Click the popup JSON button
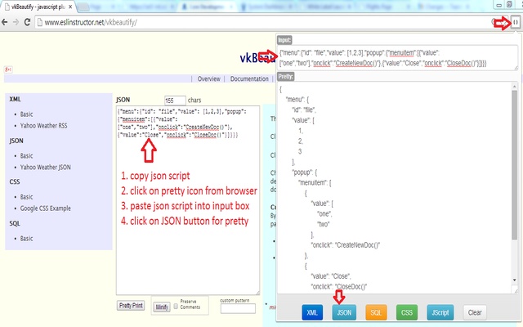The height and width of the screenshot is (327, 523). click(x=344, y=312)
